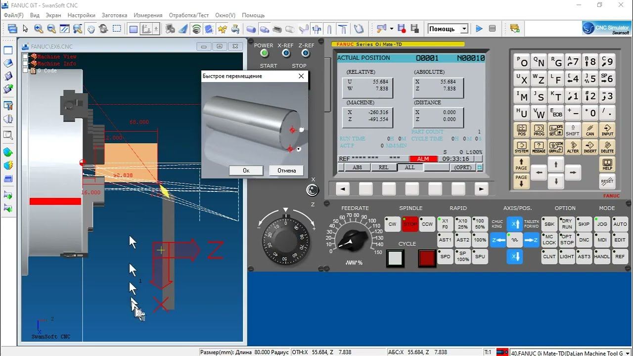Image resolution: width=633 pixels, height=356 pixels.
Task: Open the Заготовка menu
Action: point(114,15)
